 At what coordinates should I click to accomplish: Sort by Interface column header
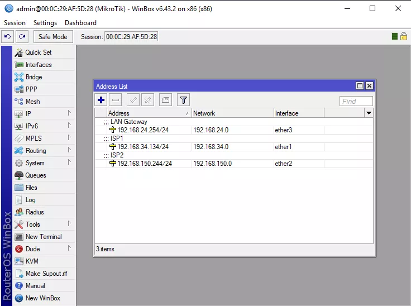tap(299, 113)
